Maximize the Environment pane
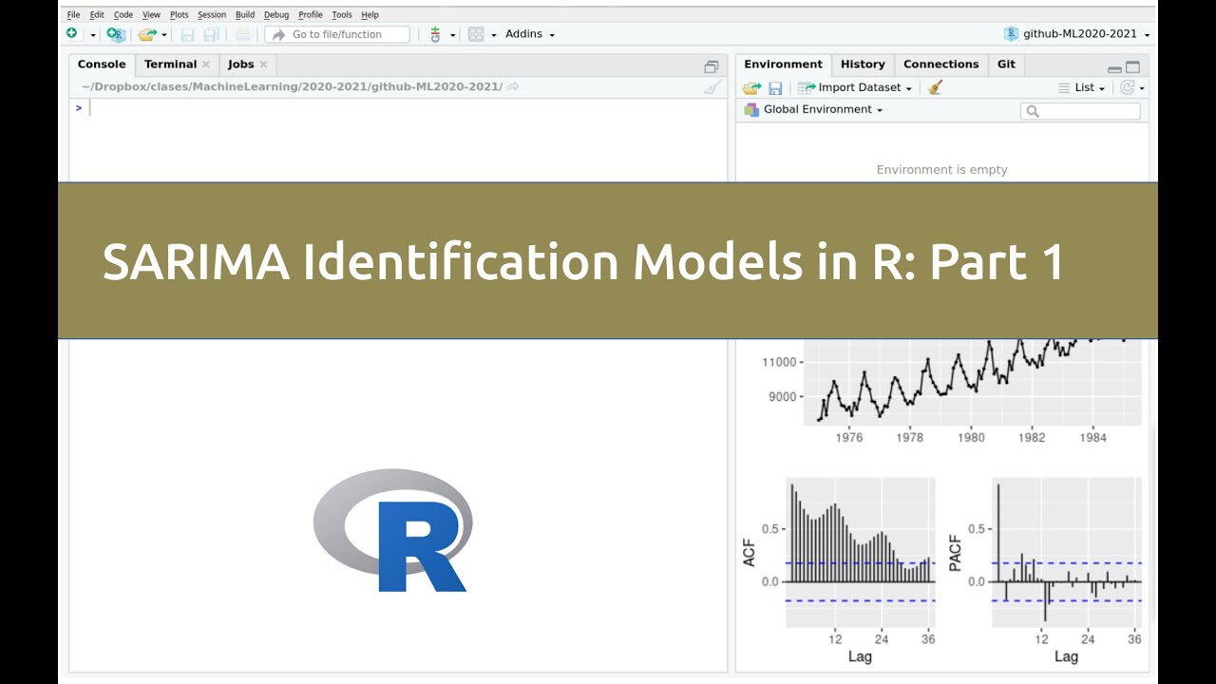The height and width of the screenshot is (684, 1216). pyautogui.click(x=1132, y=67)
